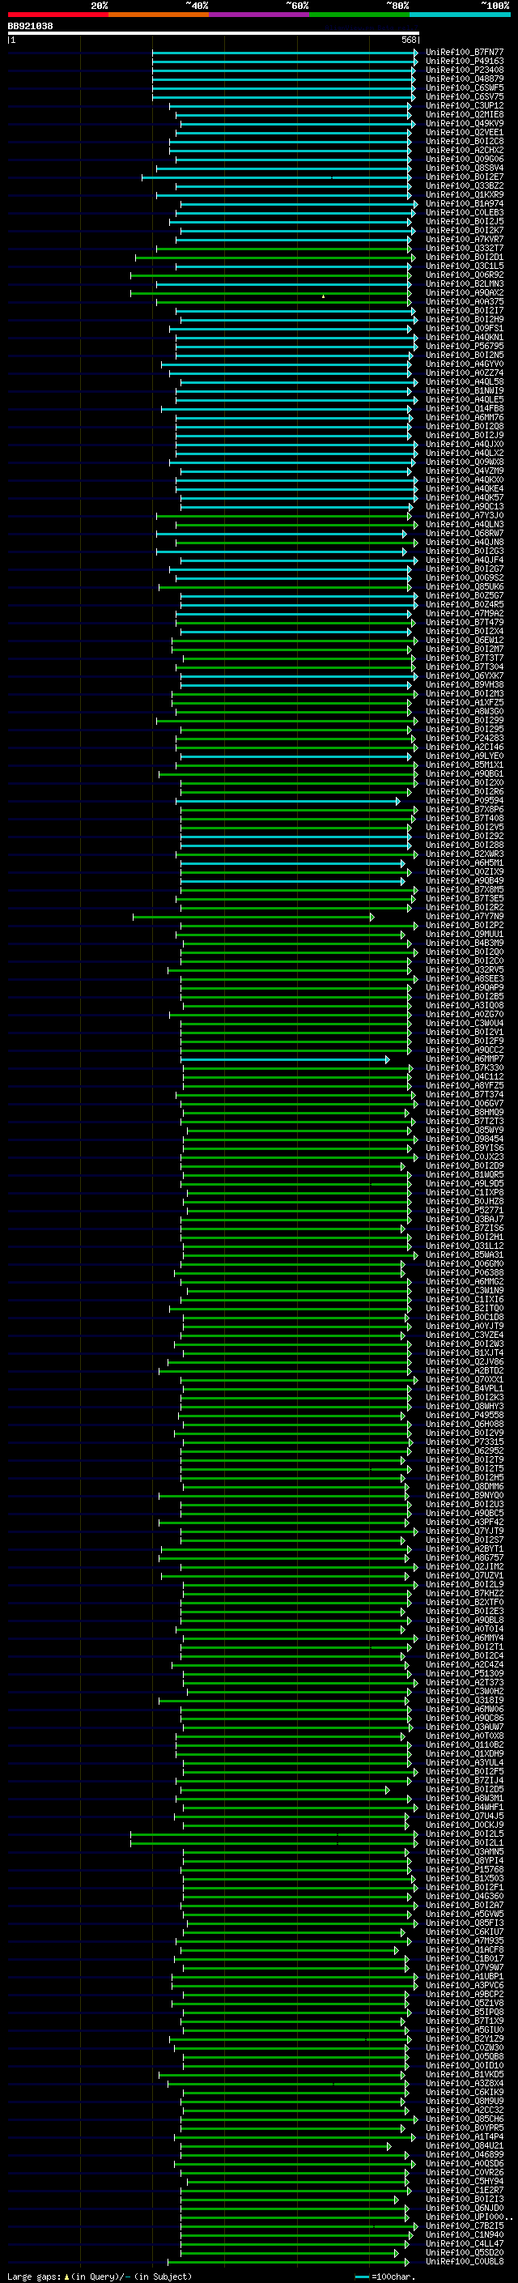518x2283 pixels.
Task: Select the UniRef100_P52771 hit label
Action: (465, 1211)
